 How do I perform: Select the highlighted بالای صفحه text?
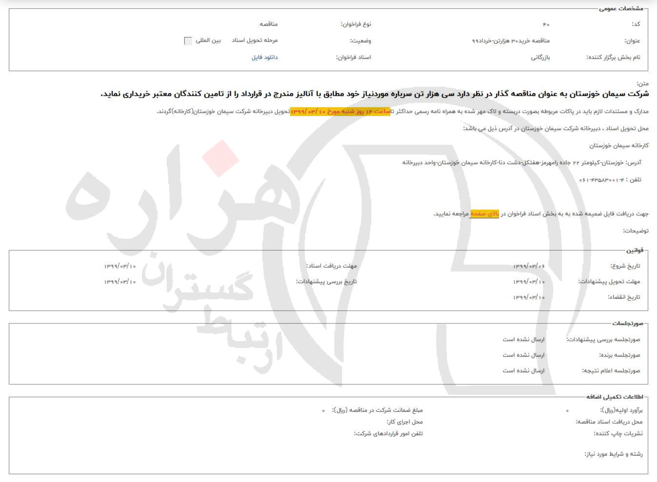(x=484, y=214)
